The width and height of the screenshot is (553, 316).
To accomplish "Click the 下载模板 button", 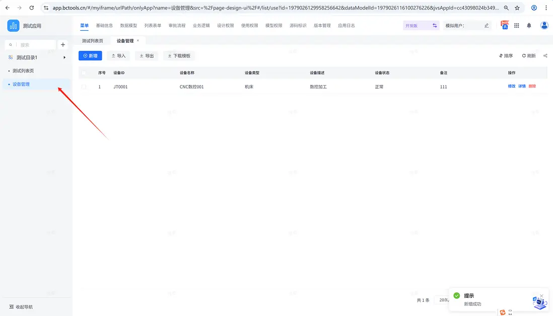I will tap(179, 56).
